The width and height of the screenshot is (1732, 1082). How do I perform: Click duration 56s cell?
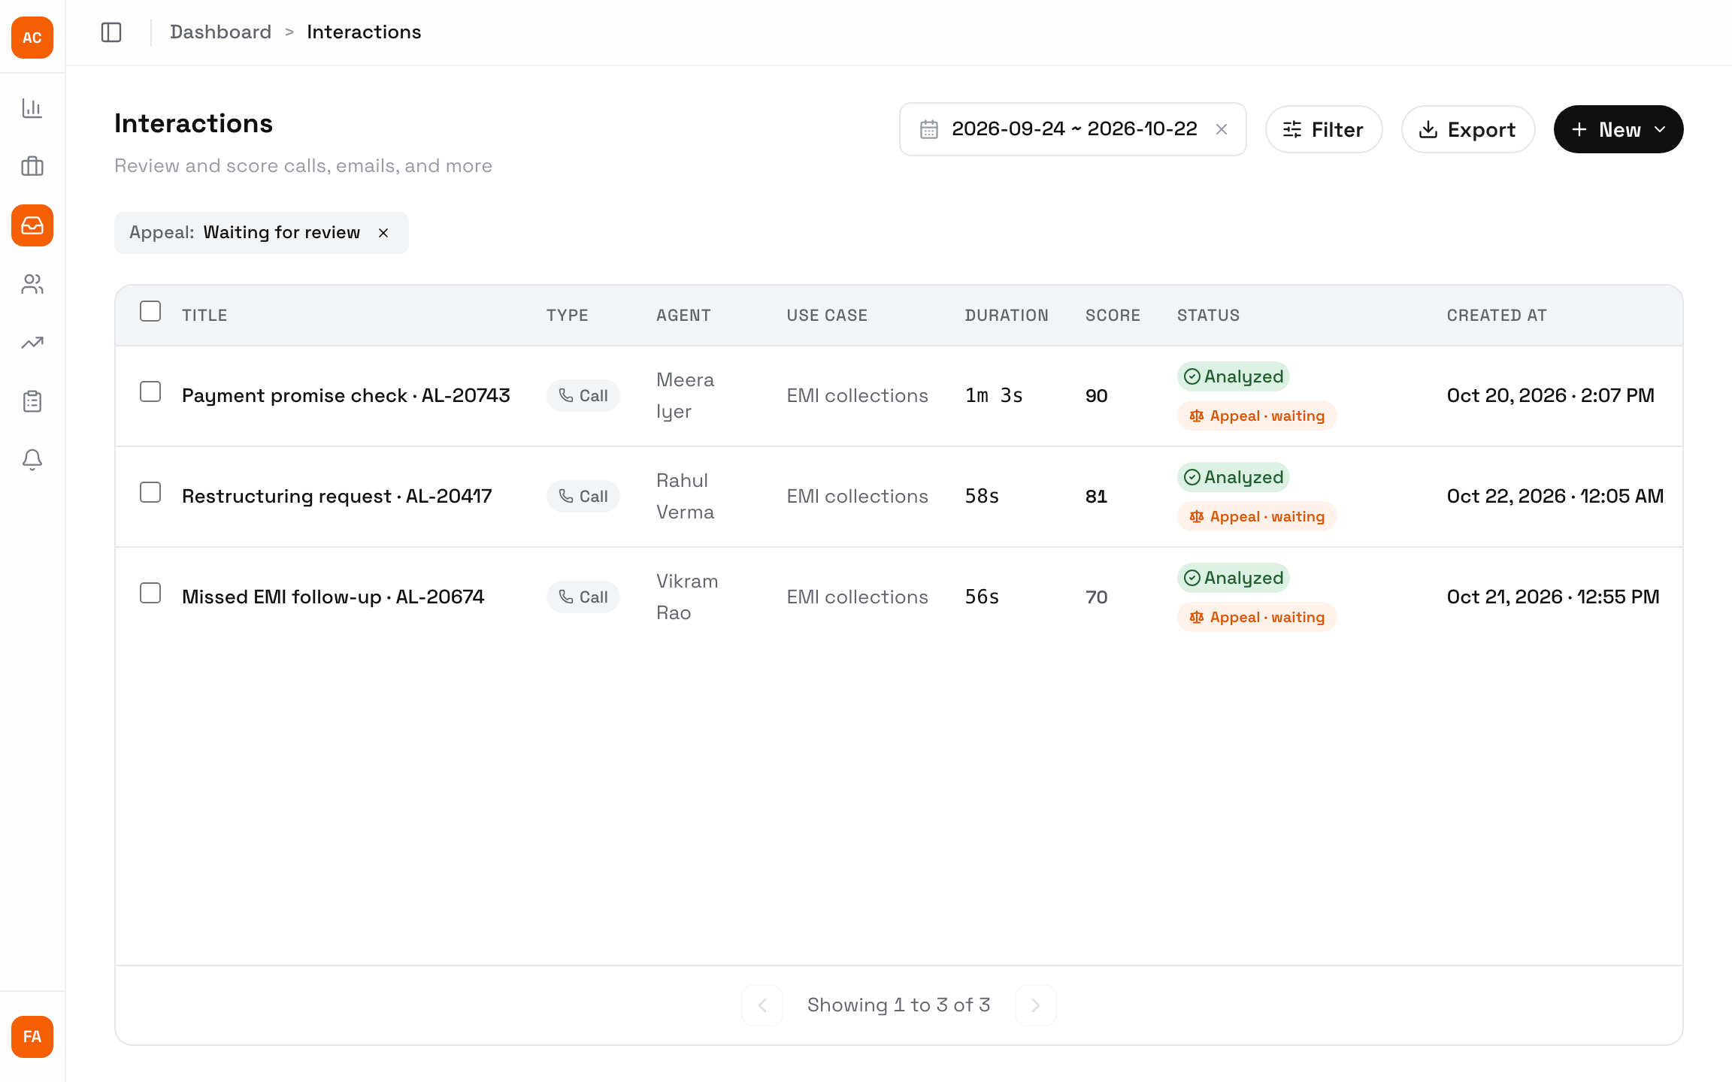click(x=982, y=597)
